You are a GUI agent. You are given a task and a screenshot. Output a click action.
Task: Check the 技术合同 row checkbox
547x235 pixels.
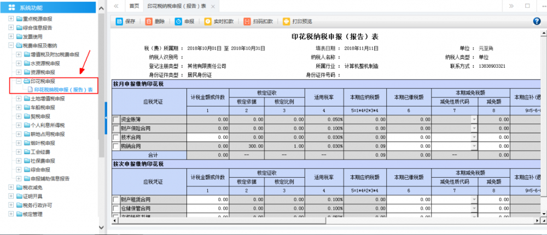pos(116,137)
